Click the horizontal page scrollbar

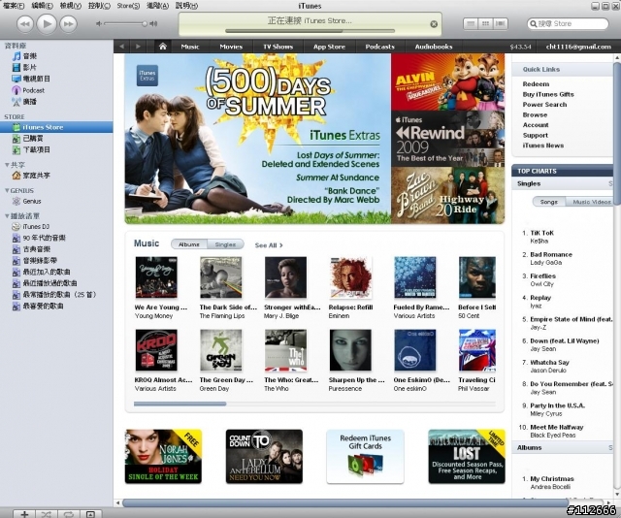point(344,502)
